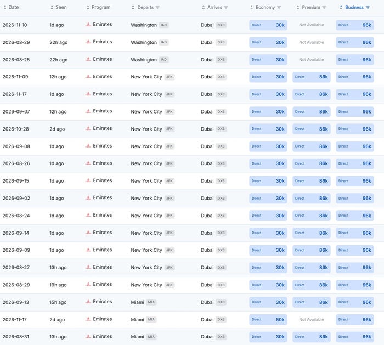The width and height of the screenshot is (384, 345).
Task: Select Business 96k fare for 2026-08-31
Action: coord(355,337)
